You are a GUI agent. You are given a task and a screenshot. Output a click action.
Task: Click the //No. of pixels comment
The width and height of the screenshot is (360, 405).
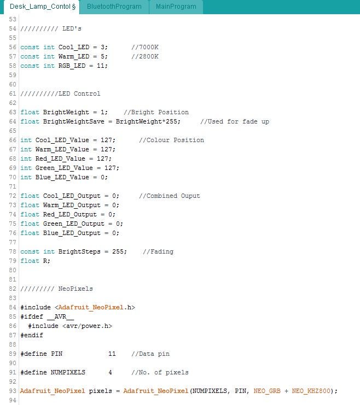(160, 372)
